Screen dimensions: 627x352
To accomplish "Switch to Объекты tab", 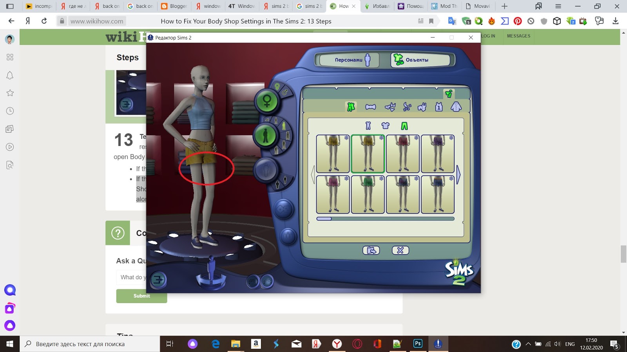I will click(x=420, y=60).
